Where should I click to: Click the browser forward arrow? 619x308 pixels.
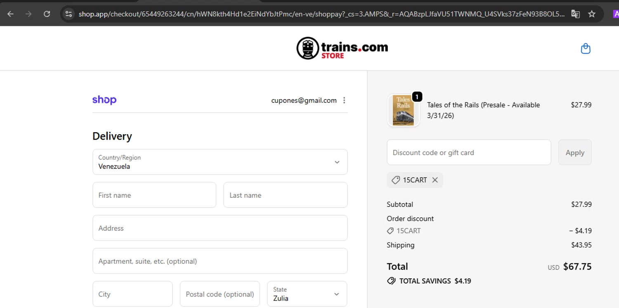28,14
